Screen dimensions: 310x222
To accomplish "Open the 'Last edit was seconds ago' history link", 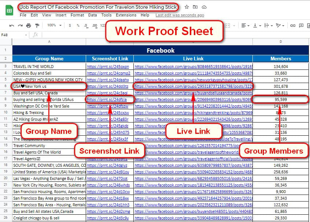I will coord(180,15).
